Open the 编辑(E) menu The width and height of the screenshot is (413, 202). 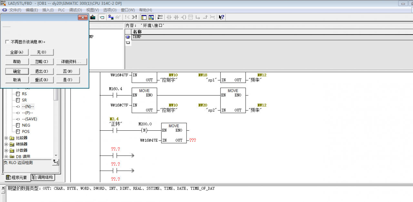point(32,10)
